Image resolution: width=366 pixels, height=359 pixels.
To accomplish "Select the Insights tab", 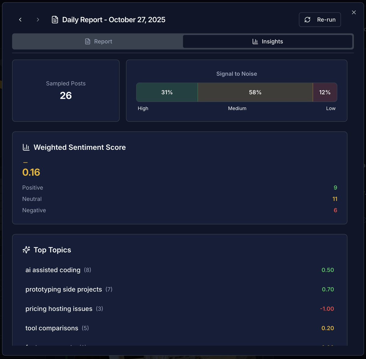I will (267, 41).
